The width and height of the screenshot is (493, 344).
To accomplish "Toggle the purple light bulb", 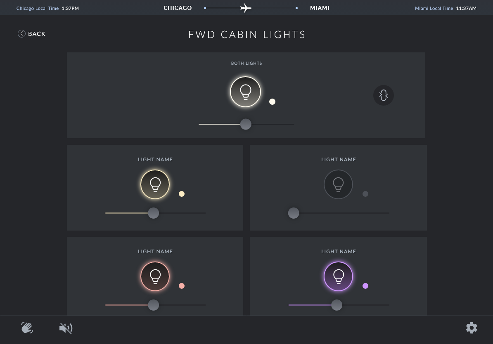I will (338, 276).
